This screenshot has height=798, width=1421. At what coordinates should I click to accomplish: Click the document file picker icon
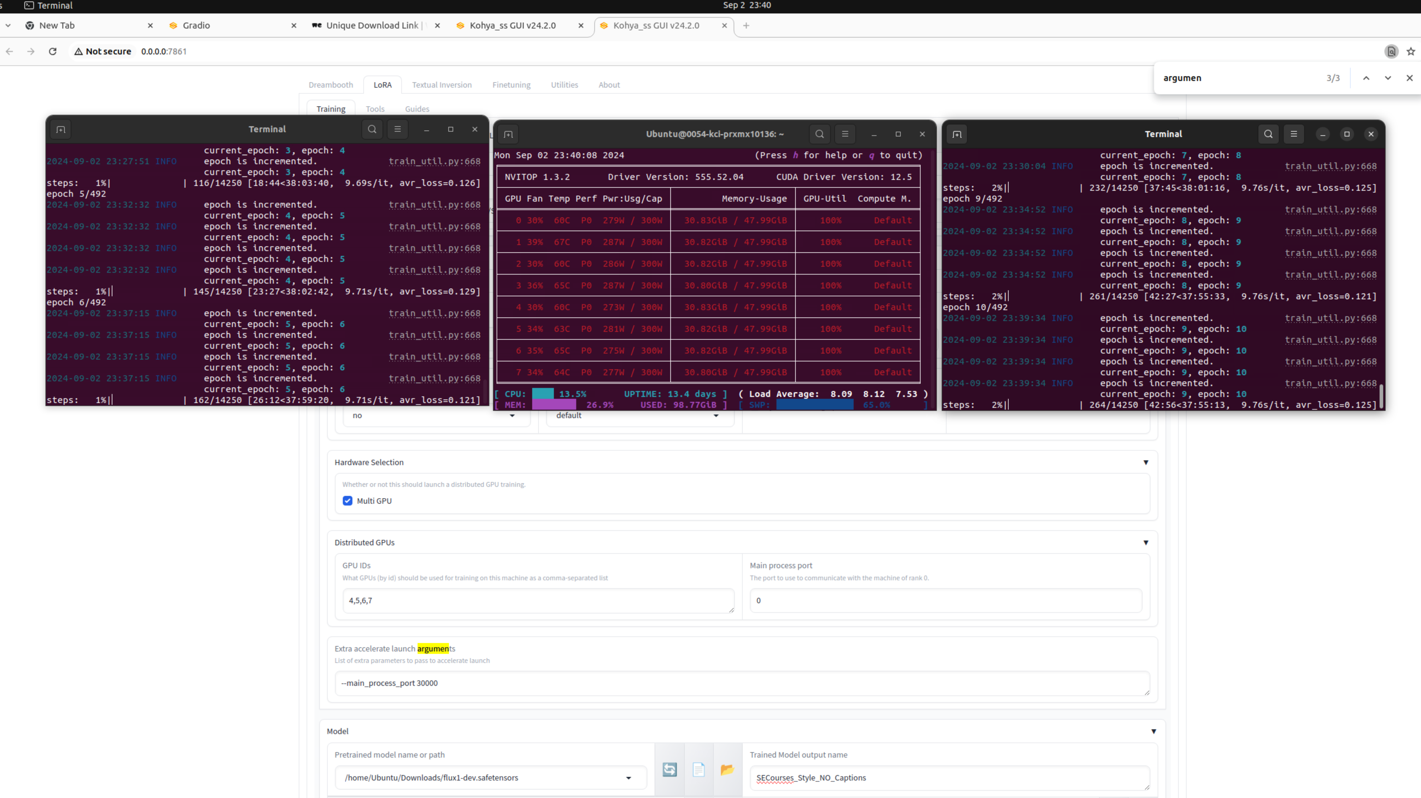click(x=698, y=769)
